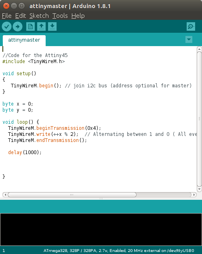Open the Help menu

[x=78, y=16]
